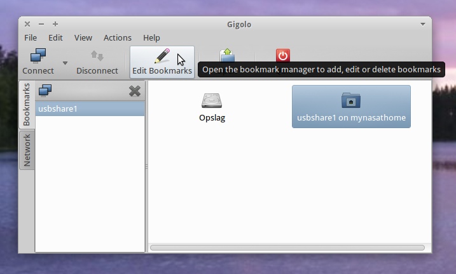Click the connect icon in bookmarks panel
This screenshot has width=456, height=274.
coord(45,91)
